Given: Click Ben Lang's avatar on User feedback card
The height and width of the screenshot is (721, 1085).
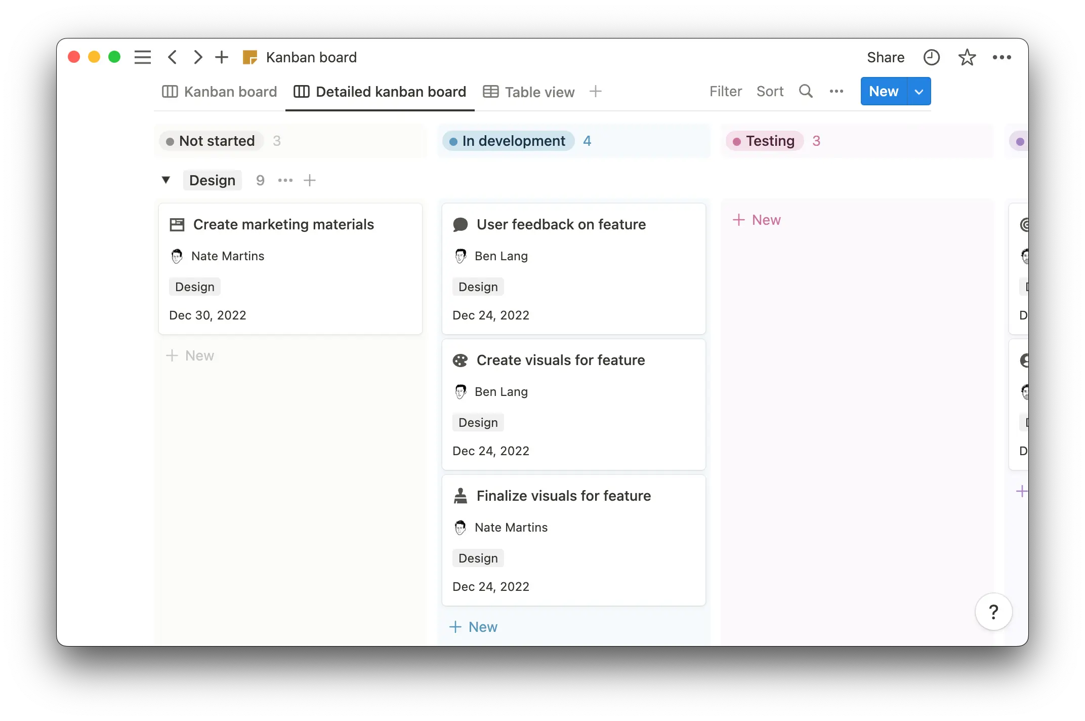Looking at the screenshot, I should (x=461, y=256).
